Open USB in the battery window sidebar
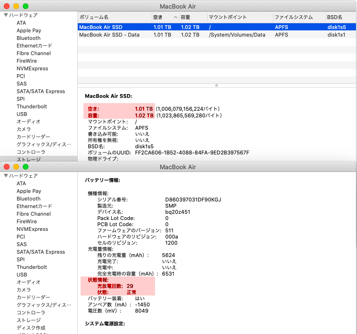 22,275
